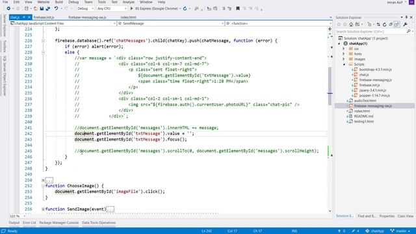The width and height of the screenshot is (416, 234).
Task: Open the Any CPU platform dropdown
Action: 112,8
